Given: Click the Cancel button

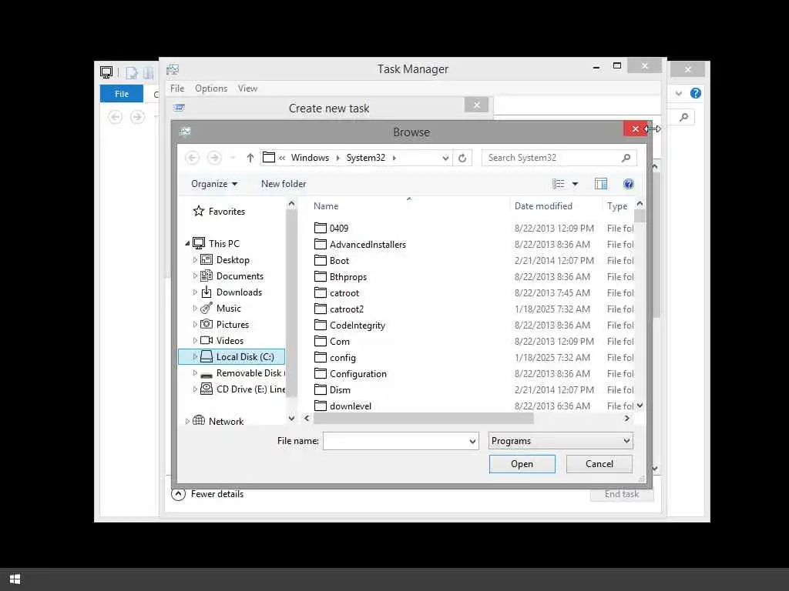Looking at the screenshot, I should (599, 464).
